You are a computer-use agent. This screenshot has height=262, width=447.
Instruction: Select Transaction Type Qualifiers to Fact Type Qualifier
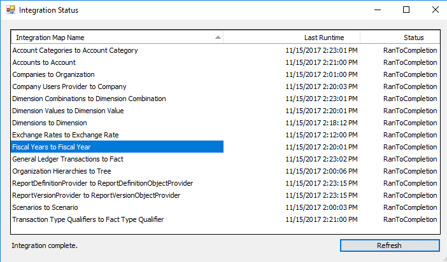coord(225,219)
